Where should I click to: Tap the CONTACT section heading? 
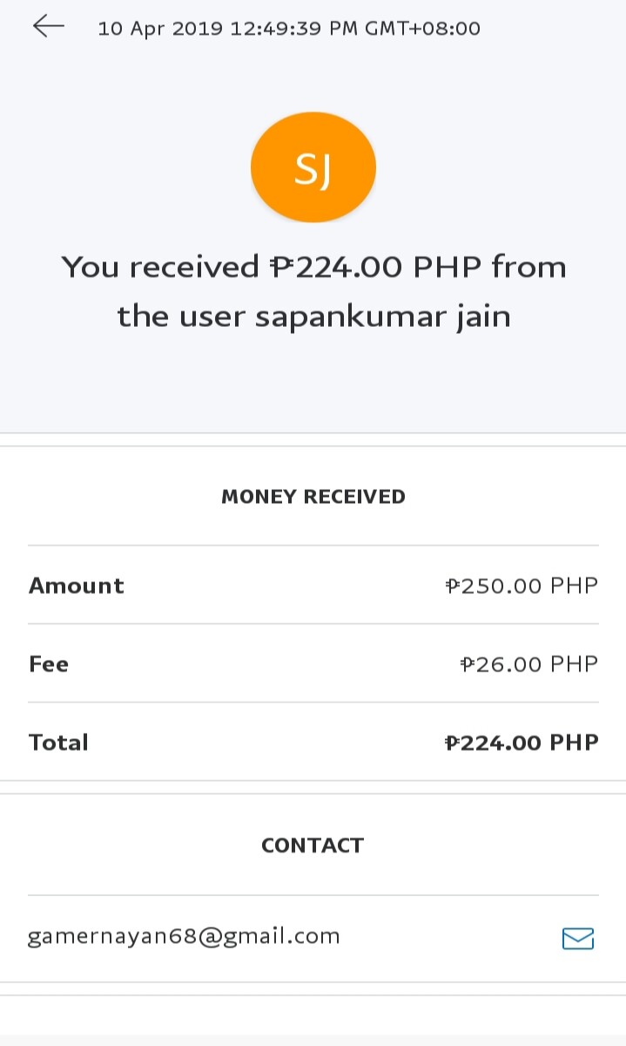313,846
